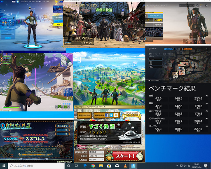Open Microsoft Store in the taskbar

109,166
